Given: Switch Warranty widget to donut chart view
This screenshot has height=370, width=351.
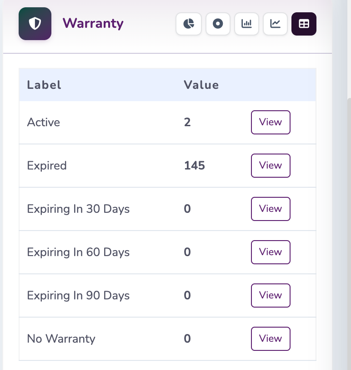Looking at the screenshot, I should (218, 24).
